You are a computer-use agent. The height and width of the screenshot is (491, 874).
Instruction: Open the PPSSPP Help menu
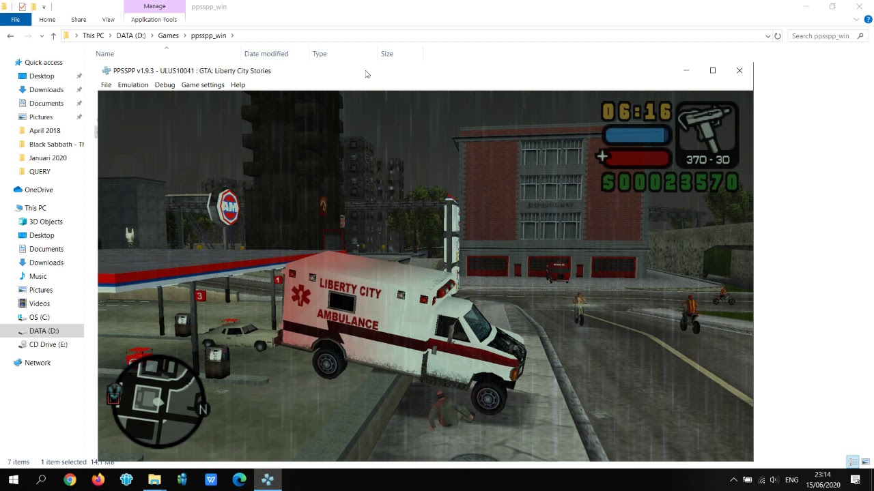(x=238, y=85)
